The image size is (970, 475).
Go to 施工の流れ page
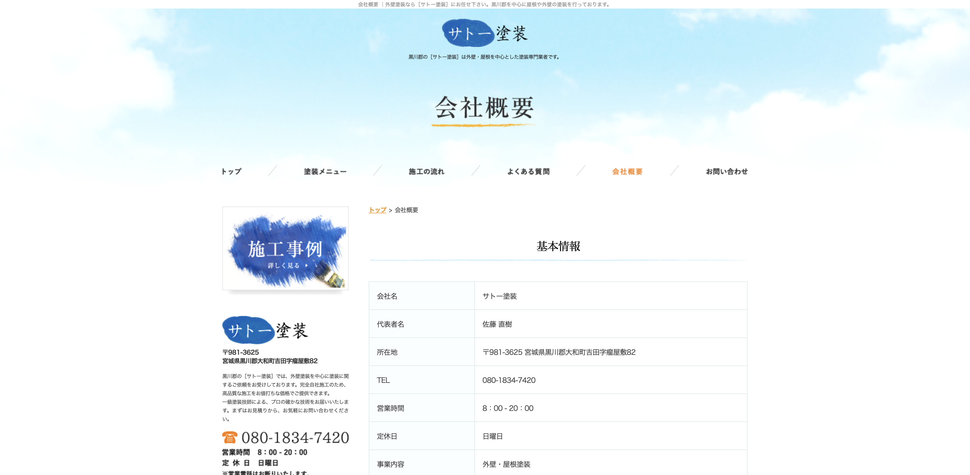coord(427,171)
